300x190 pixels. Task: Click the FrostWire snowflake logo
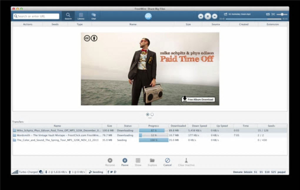(148, 16)
